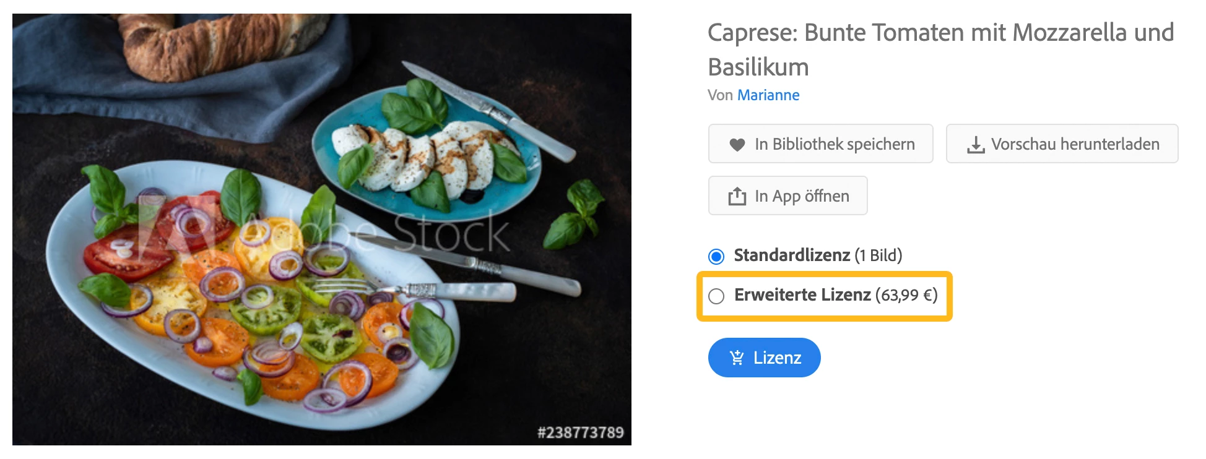Choose the Erweiterte Lizenz radio button
Image resolution: width=1206 pixels, height=459 pixels.
click(x=716, y=296)
